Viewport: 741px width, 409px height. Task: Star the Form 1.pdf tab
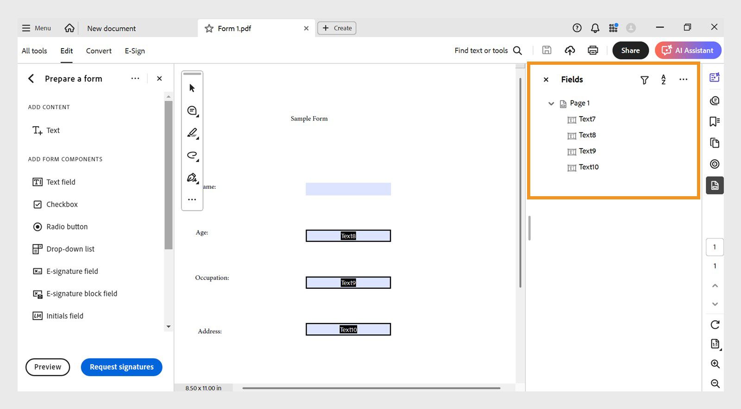[x=209, y=28]
